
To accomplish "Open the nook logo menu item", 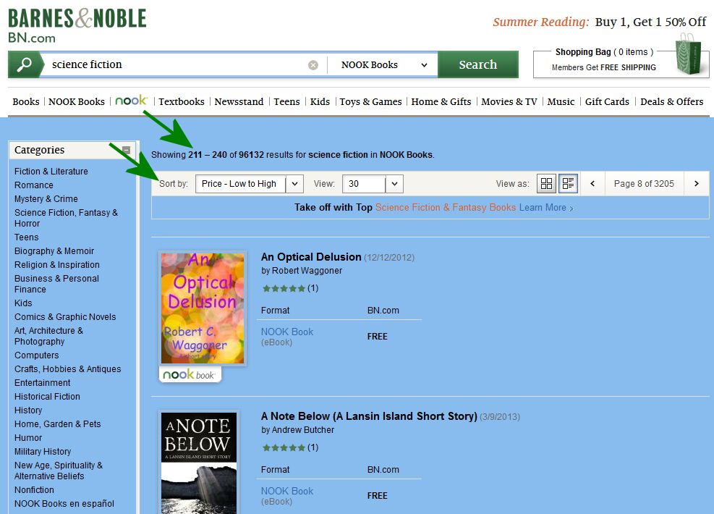I will coord(131,100).
